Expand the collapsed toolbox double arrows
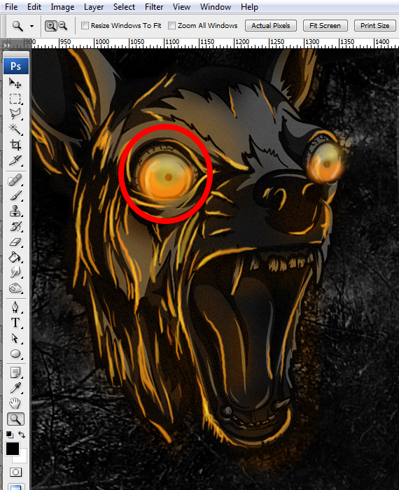 (7, 45)
